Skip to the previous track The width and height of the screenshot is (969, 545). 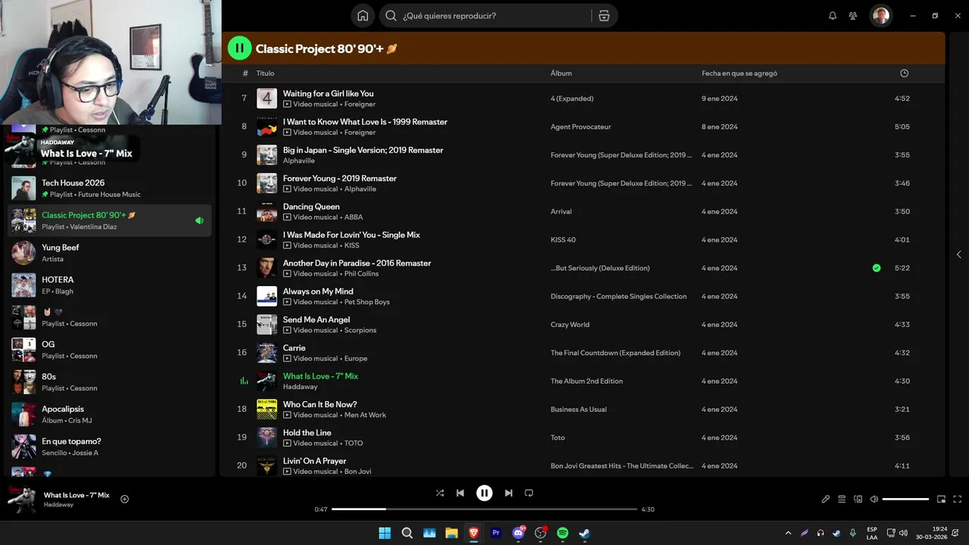pos(460,493)
